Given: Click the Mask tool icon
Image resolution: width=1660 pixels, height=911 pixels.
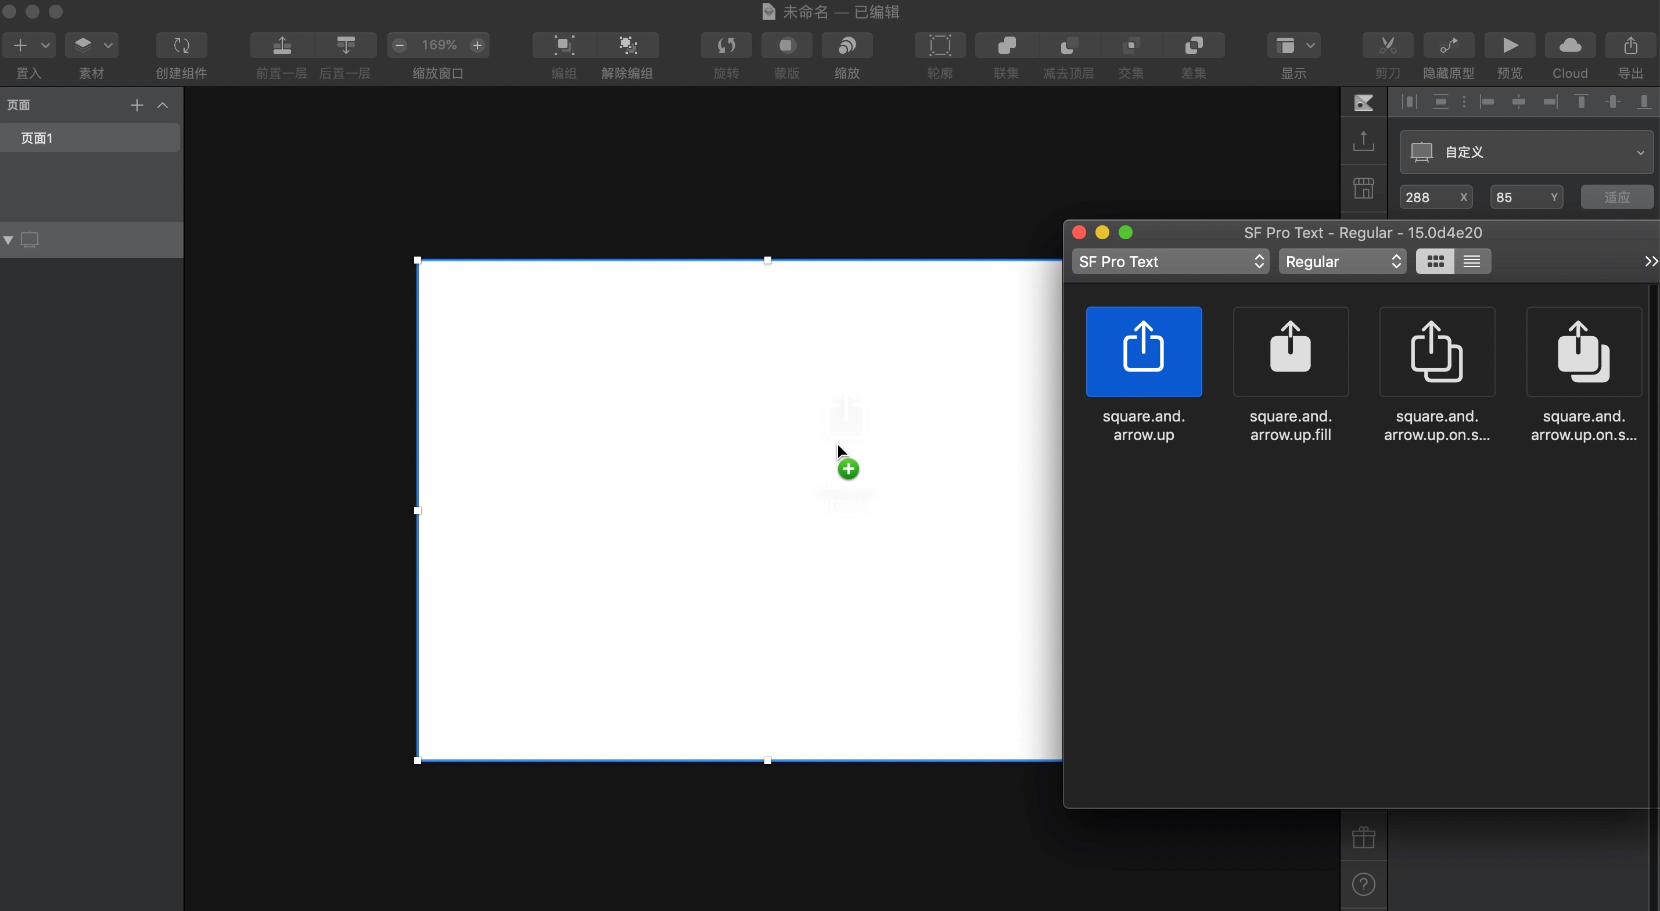Looking at the screenshot, I should coord(786,45).
